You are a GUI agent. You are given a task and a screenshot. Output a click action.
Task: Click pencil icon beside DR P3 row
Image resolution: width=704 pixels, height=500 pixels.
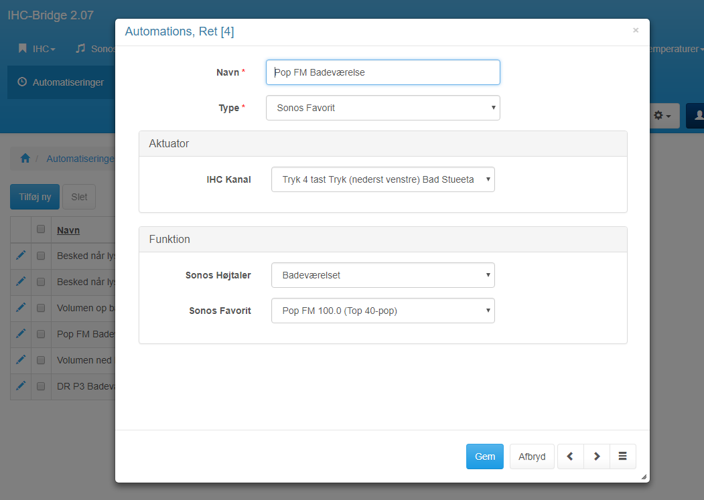[21, 386]
